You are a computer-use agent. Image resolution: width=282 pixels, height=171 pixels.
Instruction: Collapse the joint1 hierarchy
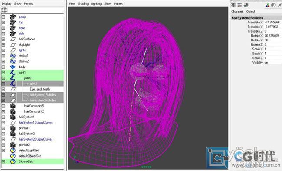click(3, 73)
